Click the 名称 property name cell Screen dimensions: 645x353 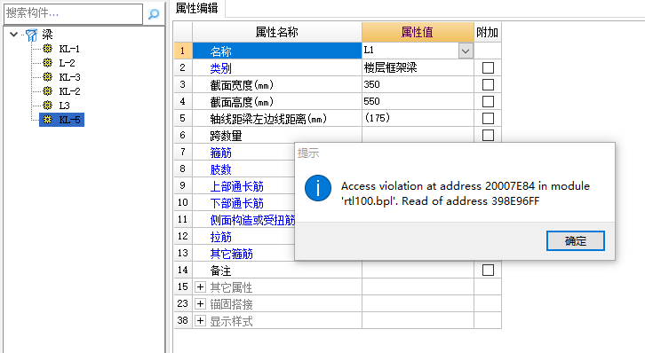point(277,51)
